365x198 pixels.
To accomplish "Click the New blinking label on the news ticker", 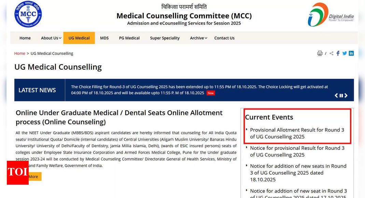I will (x=211, y=93).
